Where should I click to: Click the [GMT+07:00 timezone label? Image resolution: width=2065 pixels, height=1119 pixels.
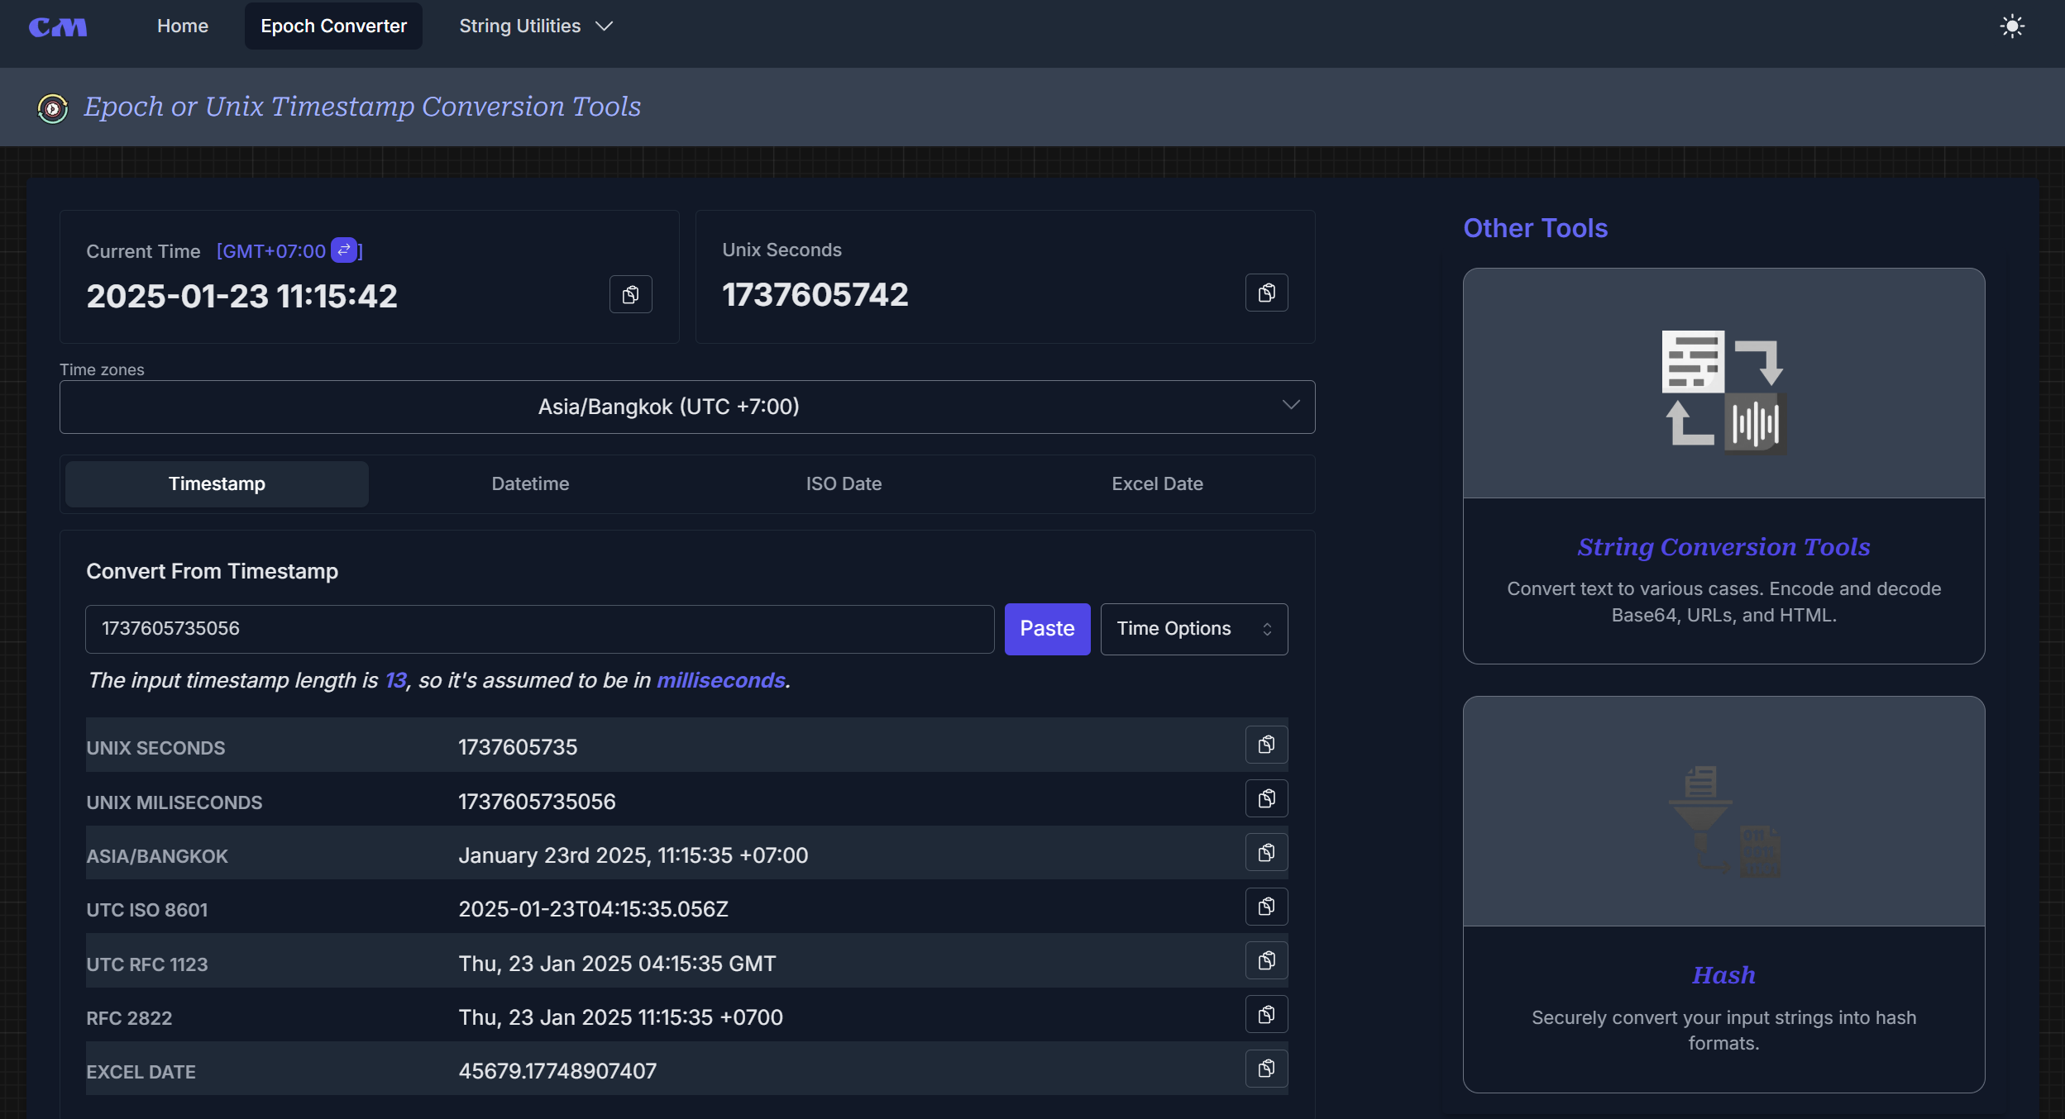(x=271, y=251)
